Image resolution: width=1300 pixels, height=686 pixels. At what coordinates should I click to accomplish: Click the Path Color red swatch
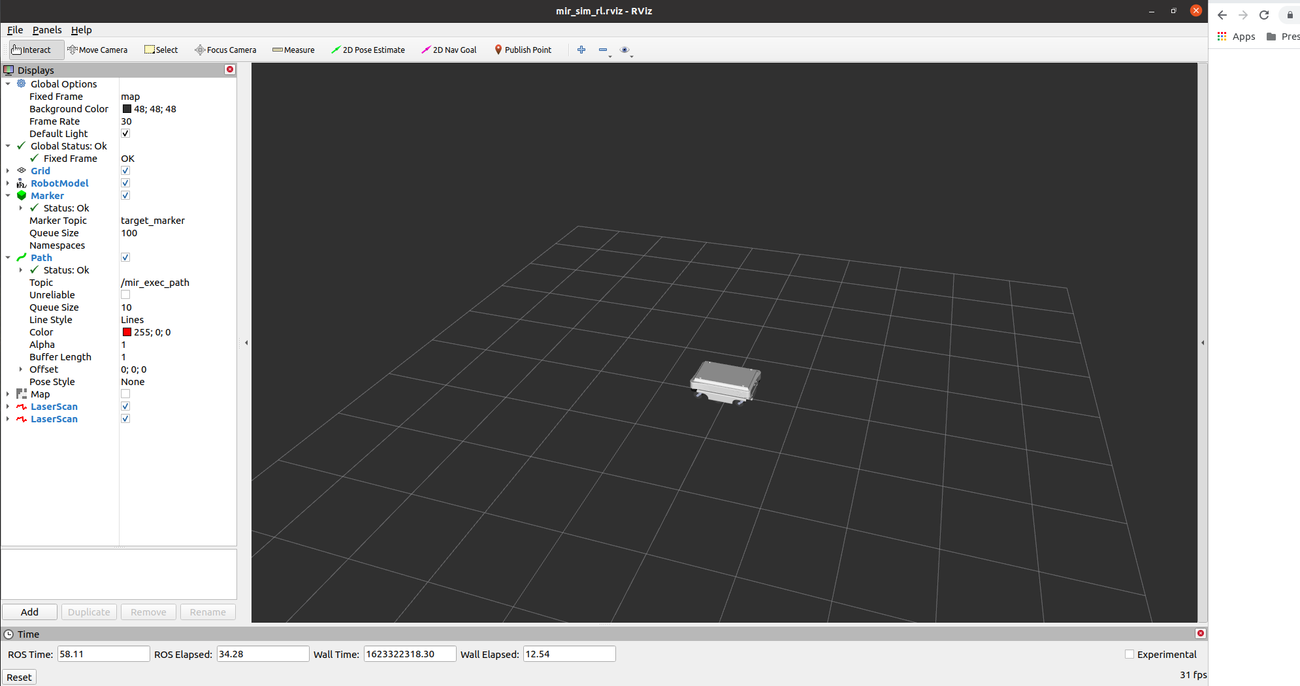[127, 332]
